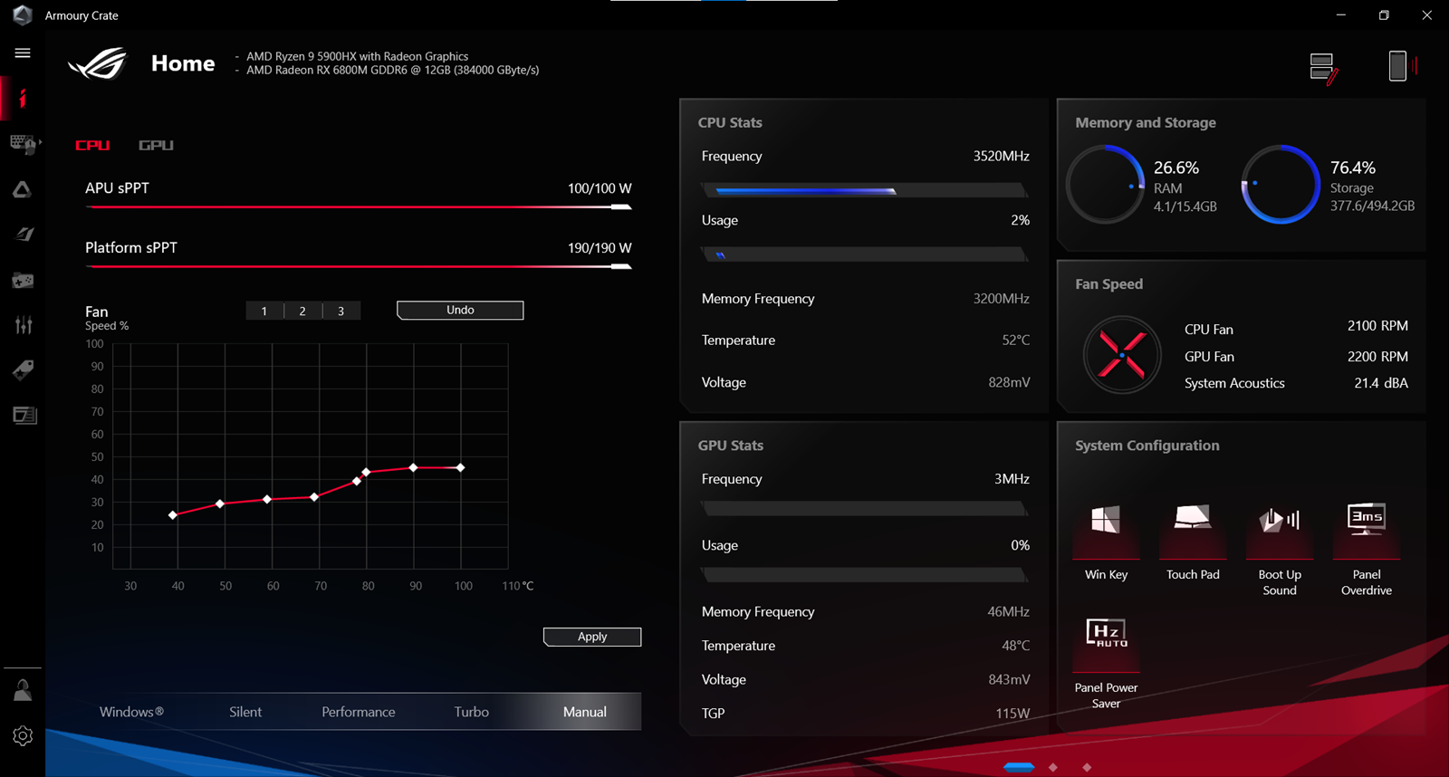Click the APU sPPT slider handle

(x=621, y=207)
